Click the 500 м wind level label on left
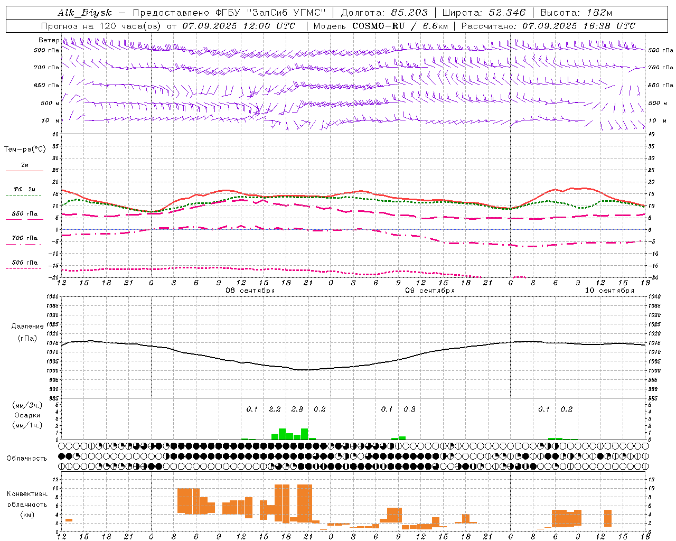 pyautogui.click(x=50, y=104)
